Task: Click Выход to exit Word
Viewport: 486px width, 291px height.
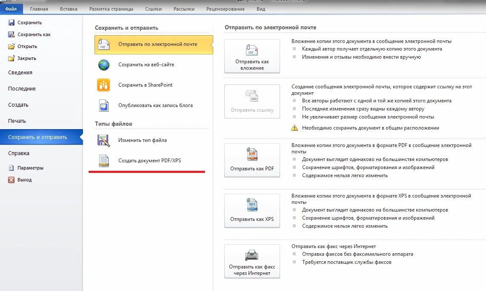Action: coord(25,180)
